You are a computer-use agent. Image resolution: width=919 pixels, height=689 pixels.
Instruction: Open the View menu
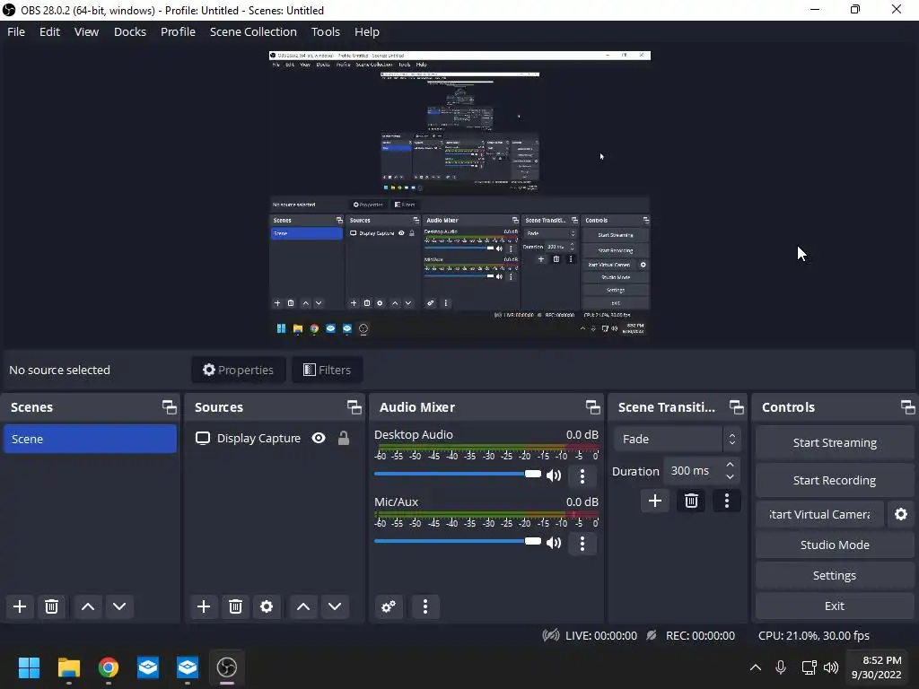click(x=86, y=31)
